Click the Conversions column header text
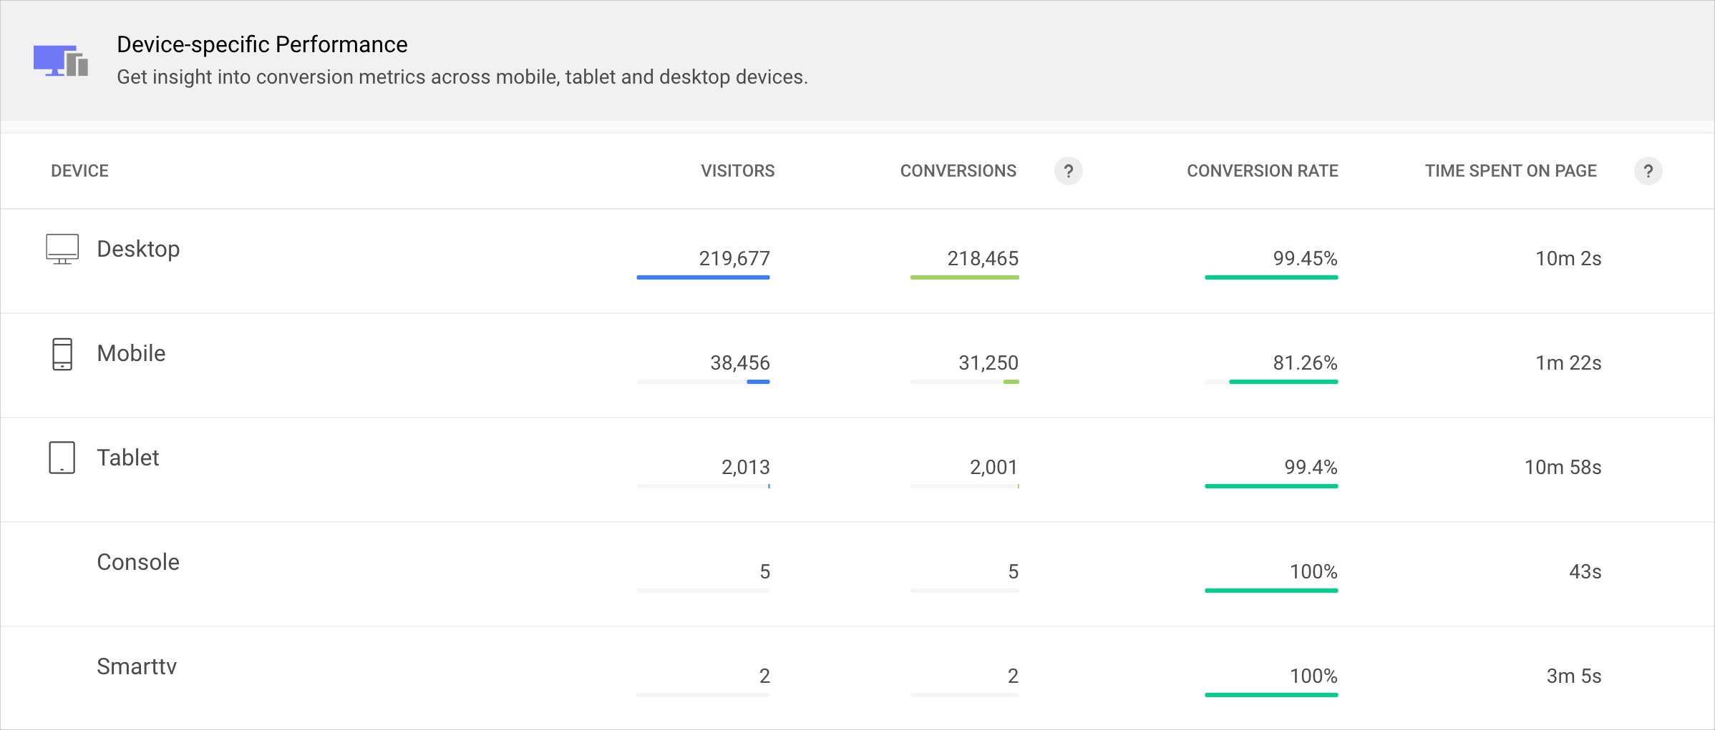1715x730 pixels. [x=958, y=171]
